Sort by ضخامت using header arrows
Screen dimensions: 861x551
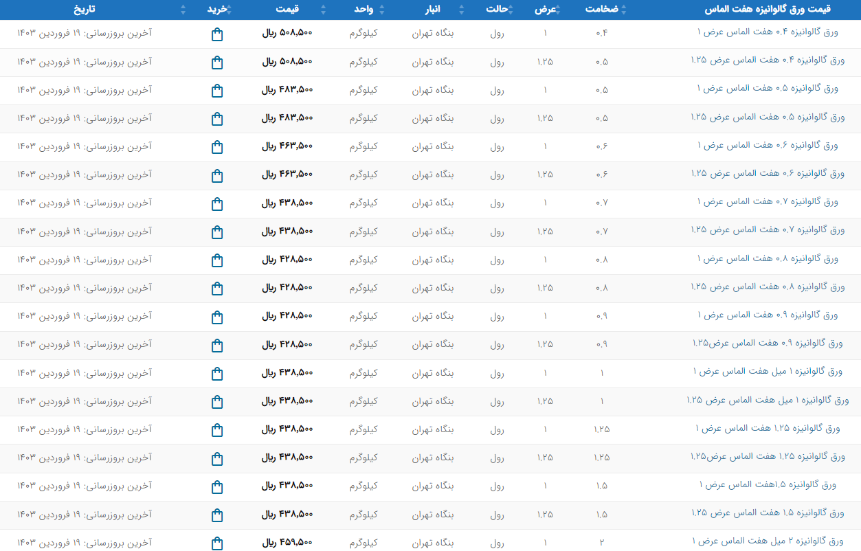click(624, 10)
